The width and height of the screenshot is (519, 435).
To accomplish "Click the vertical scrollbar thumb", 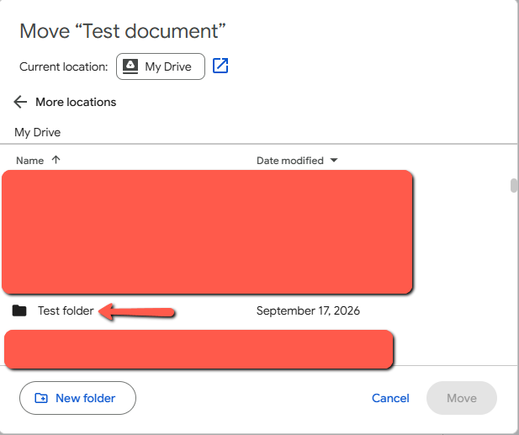I will click(x=514, y=185).
